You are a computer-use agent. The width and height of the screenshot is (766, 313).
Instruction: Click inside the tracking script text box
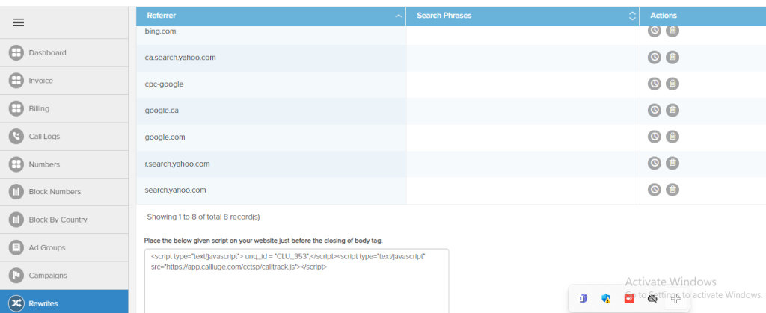click(x=296, y=284)
